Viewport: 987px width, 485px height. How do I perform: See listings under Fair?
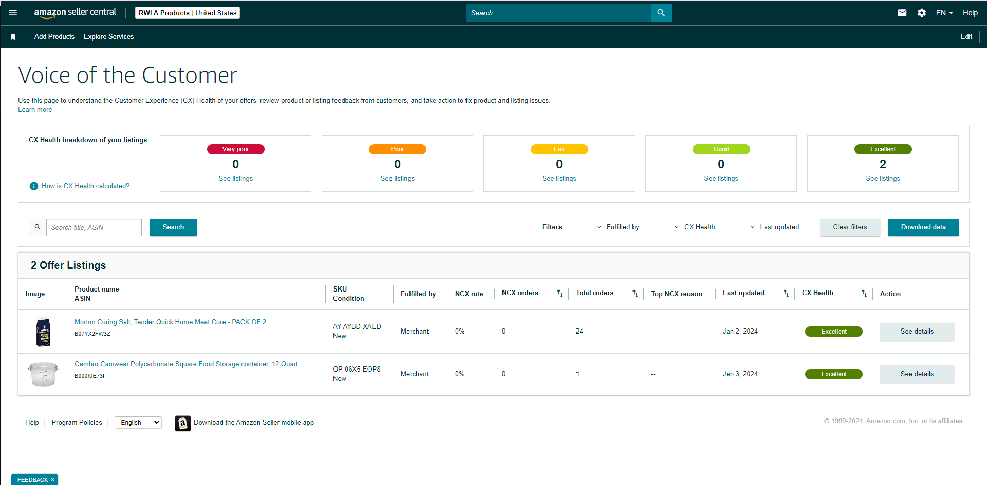pos(560,179)
